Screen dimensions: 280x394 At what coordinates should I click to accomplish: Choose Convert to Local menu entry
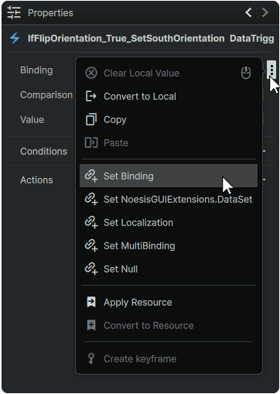pos(169,96)
